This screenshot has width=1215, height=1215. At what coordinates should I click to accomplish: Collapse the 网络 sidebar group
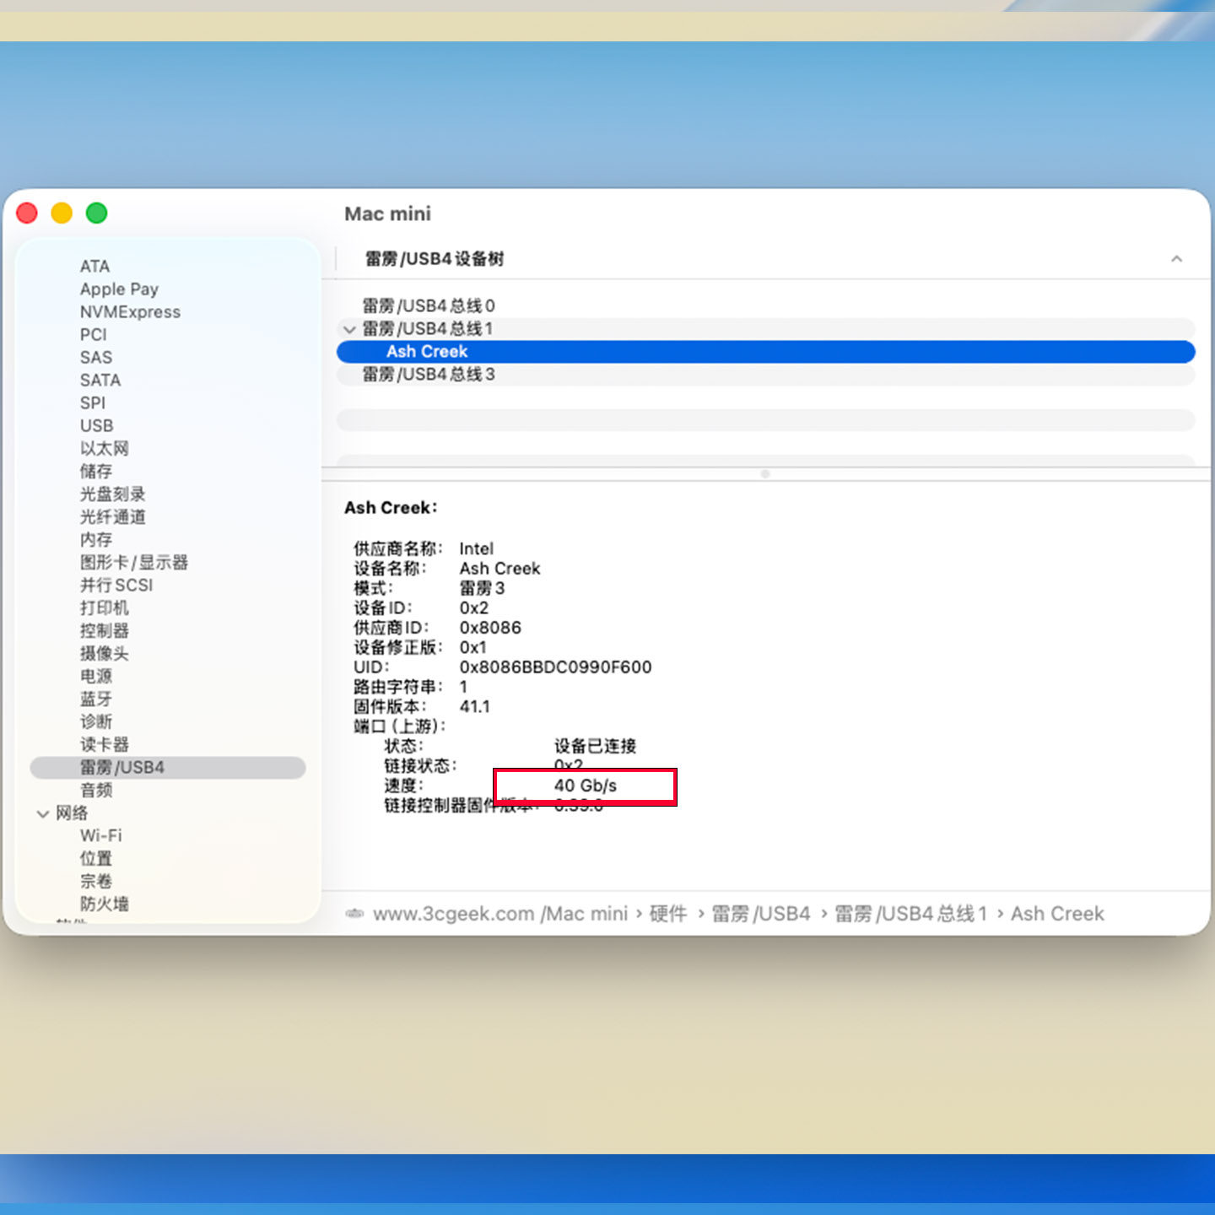pos(43,813)
